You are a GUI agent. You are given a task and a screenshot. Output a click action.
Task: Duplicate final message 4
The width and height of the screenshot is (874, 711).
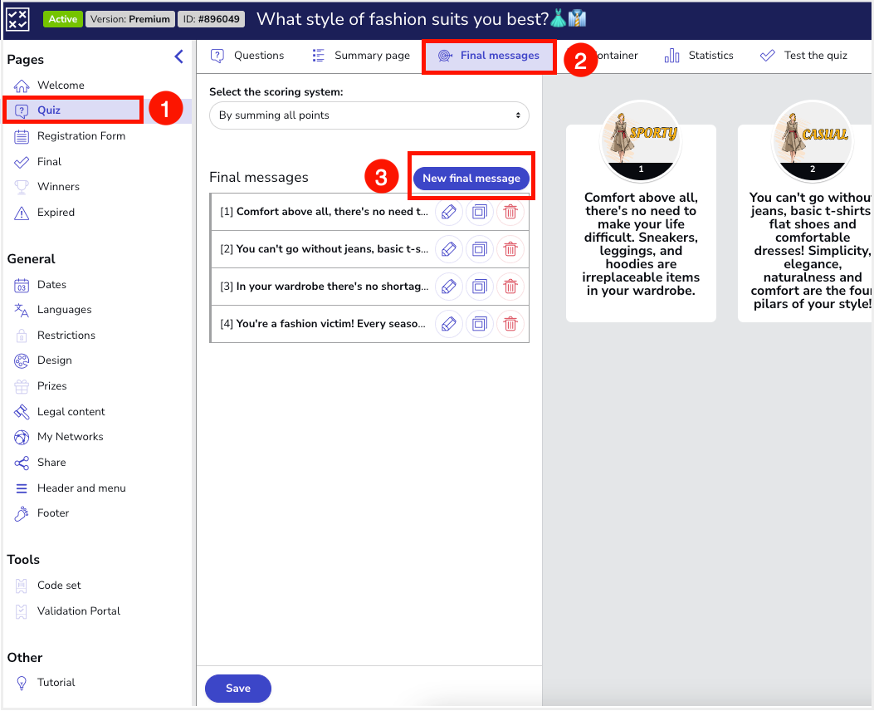[x=480, y=324]
